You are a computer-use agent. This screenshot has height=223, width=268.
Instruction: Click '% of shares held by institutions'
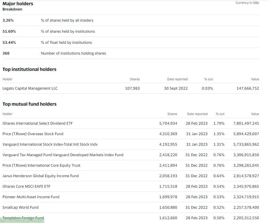[x=68, y=31]
